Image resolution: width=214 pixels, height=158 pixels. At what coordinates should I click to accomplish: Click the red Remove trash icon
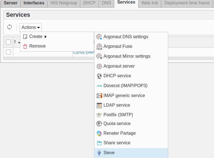coord(25,46)
